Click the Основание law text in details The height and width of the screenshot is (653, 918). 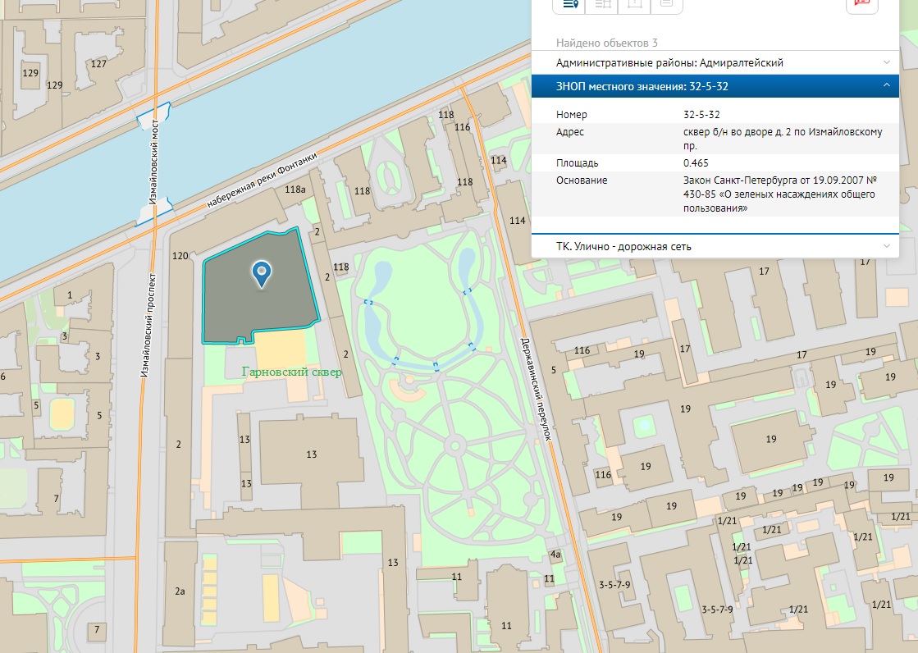(779, 194)
